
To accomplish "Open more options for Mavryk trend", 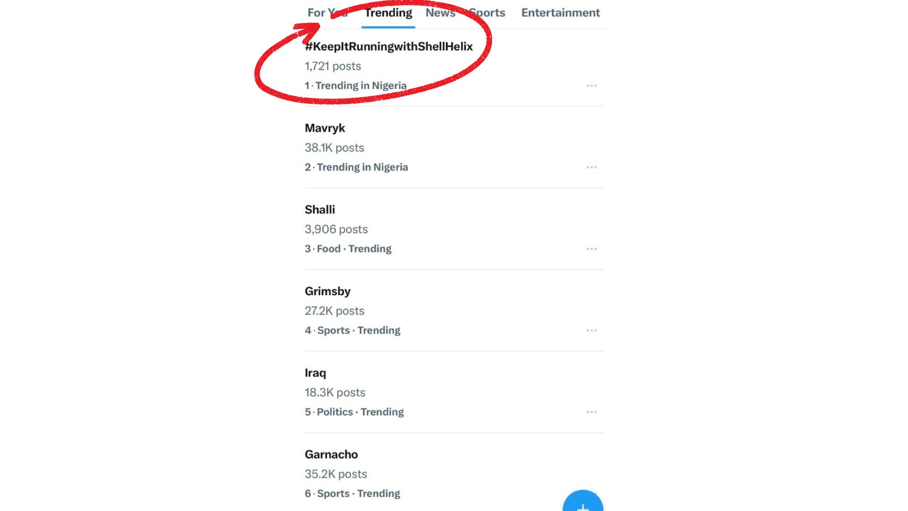I will (x=592, y=167).
